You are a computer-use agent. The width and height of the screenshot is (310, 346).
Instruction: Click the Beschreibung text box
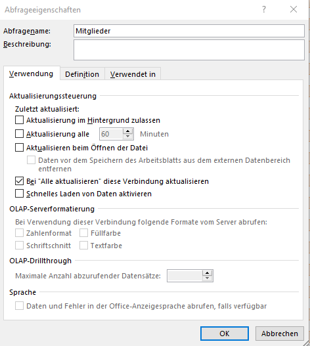coord(189,50)
